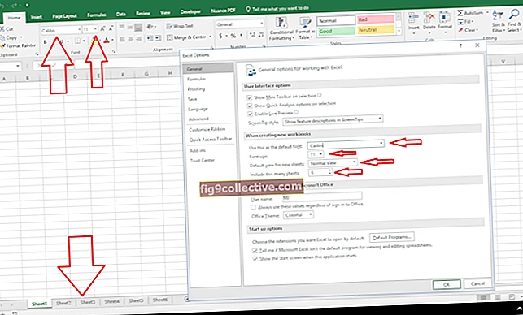Viewport: 523px width, 315px height.
Task: Click the Copy icon in Clipboard group
Action: pos(3,37)
